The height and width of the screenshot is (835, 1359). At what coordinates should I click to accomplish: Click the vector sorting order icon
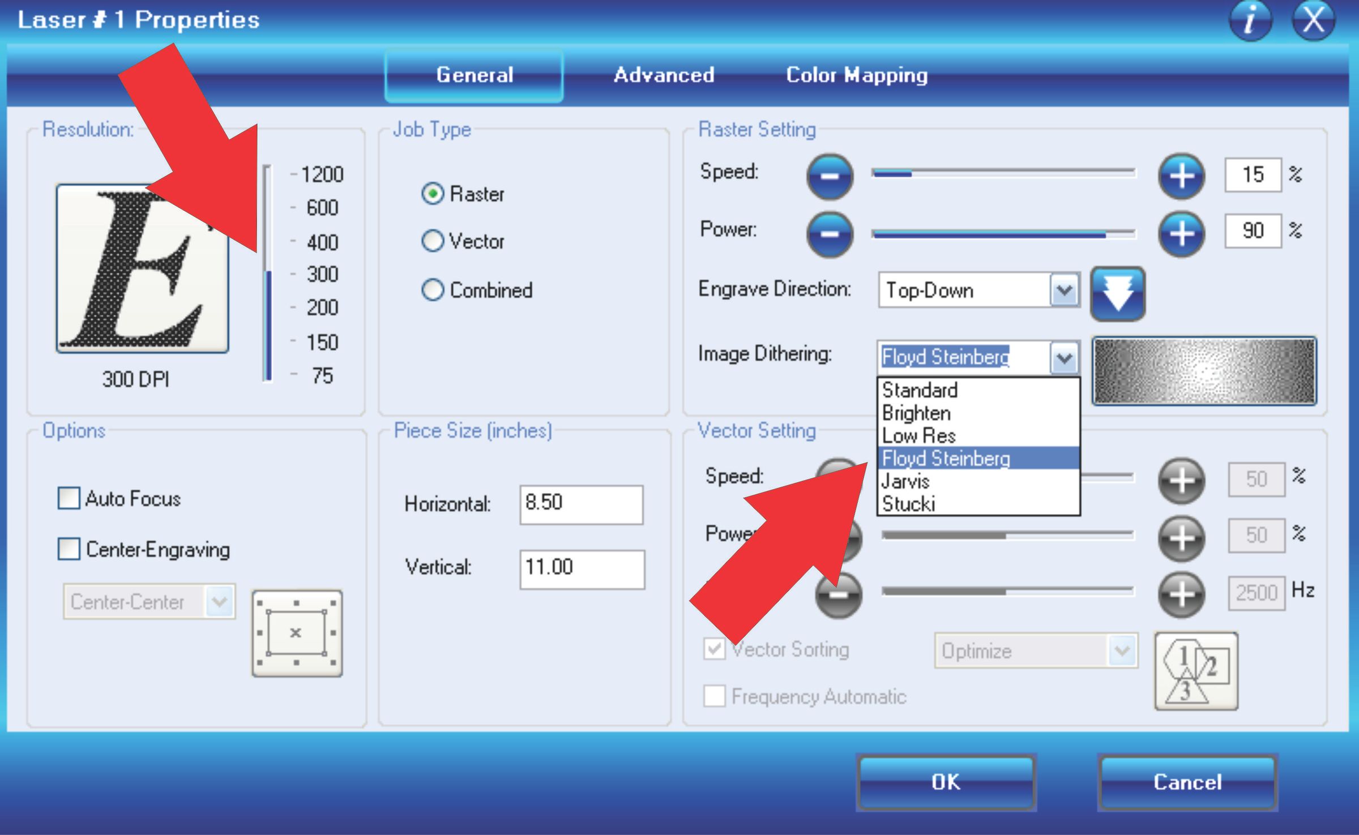point(1196,671)
